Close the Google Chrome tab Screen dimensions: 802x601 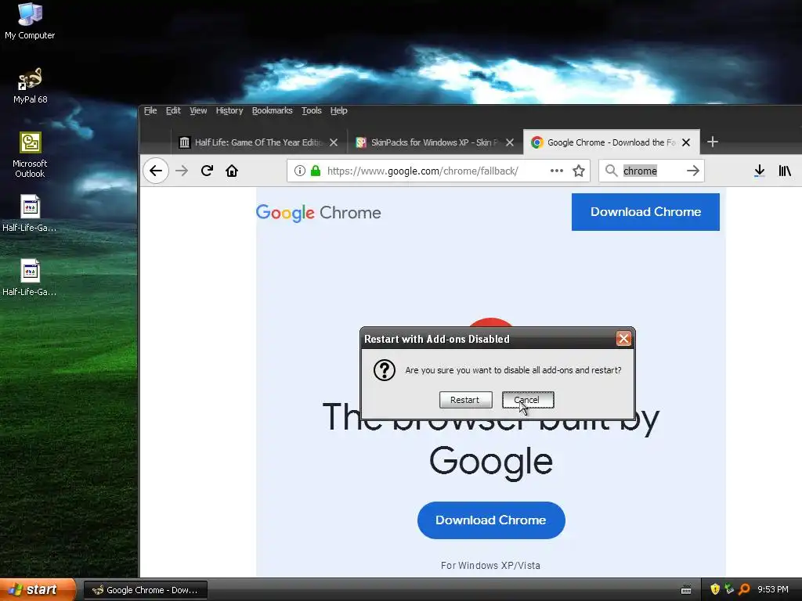686,142
